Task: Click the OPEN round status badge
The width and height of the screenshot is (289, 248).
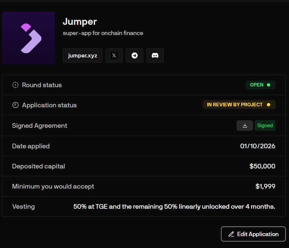Action: [261, 85]
